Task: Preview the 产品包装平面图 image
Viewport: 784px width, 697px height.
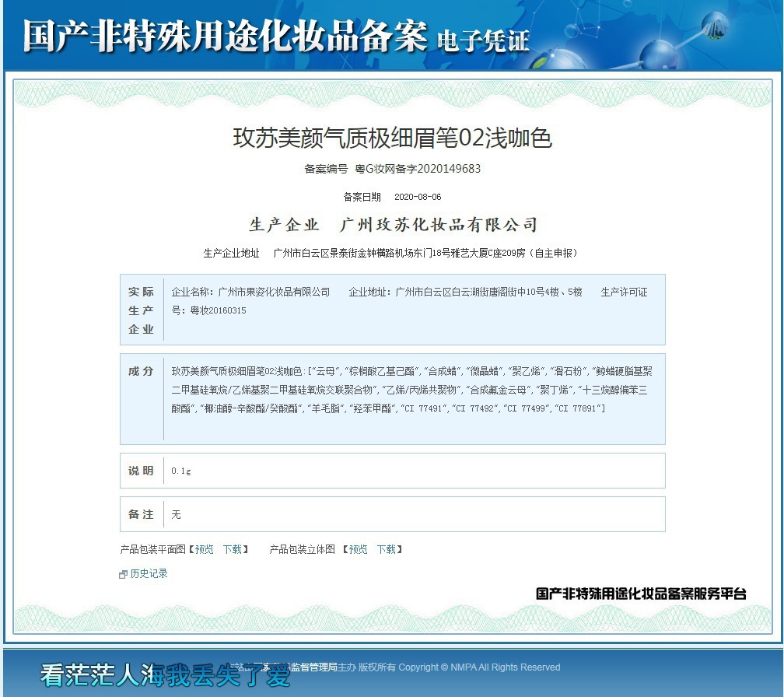Action: (204, 549)
